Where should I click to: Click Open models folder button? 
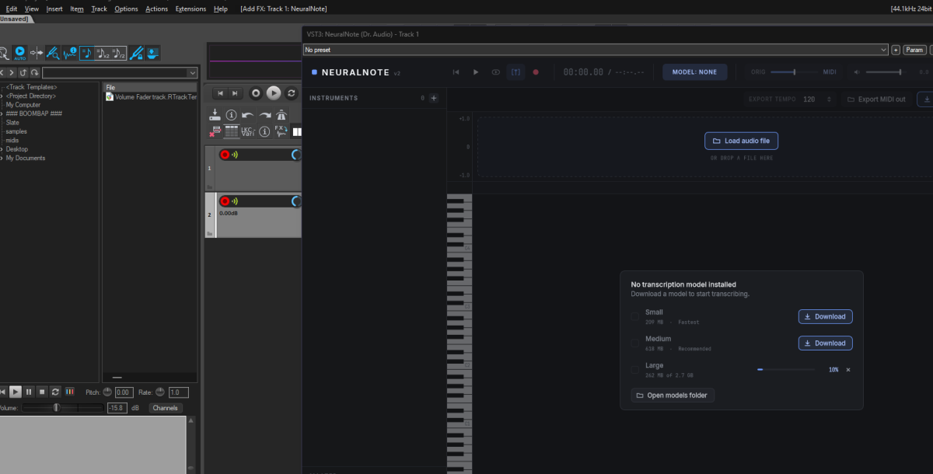(x=673, y=396)
